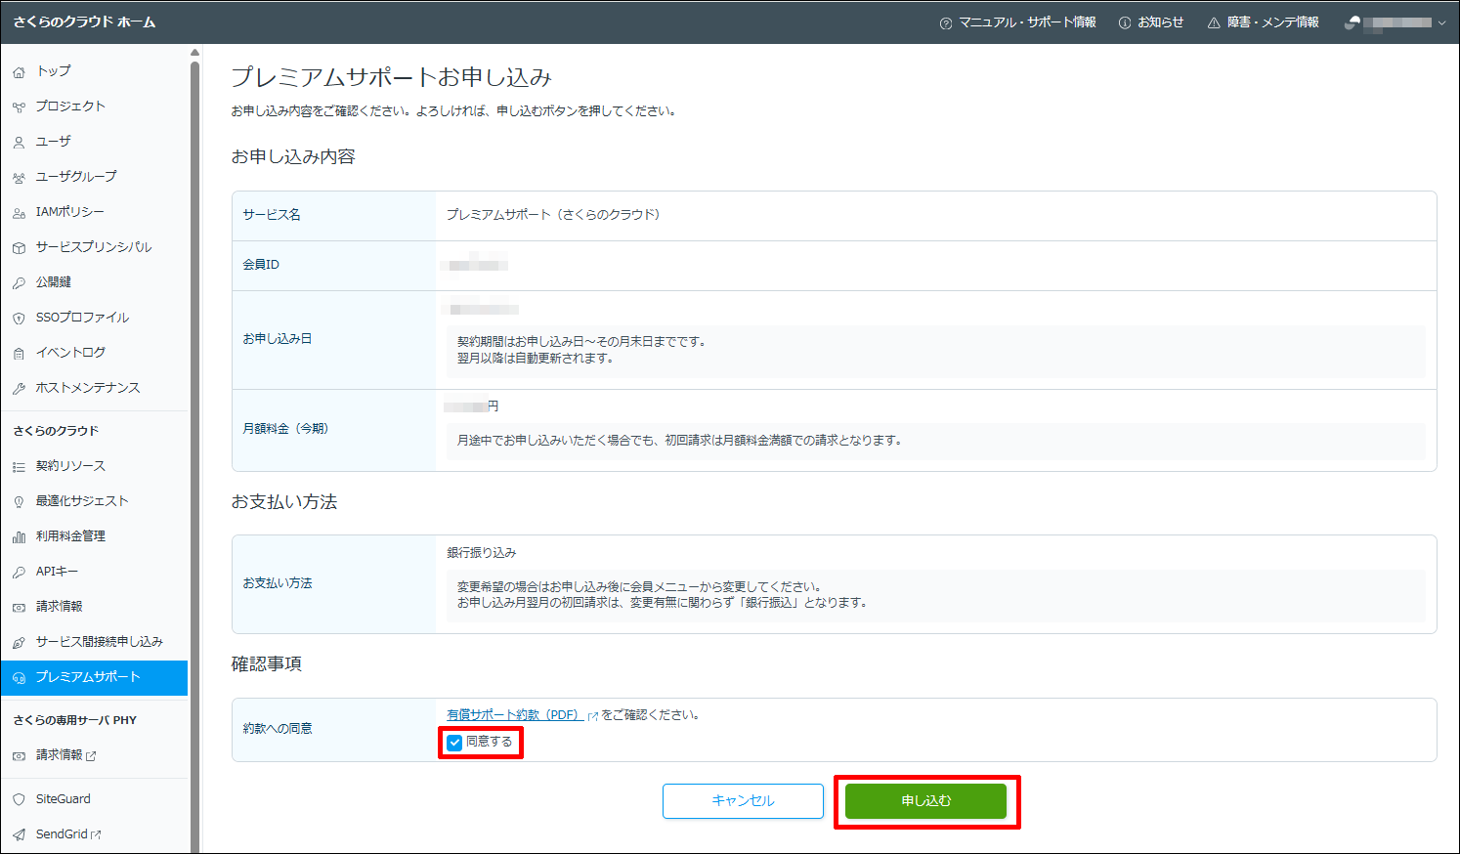Image resolution: width=1460 pixels, height=854 pixels.
Task: Click the question mark icon for マニュアル・サポート情報
Action: [x=945, y=23]
